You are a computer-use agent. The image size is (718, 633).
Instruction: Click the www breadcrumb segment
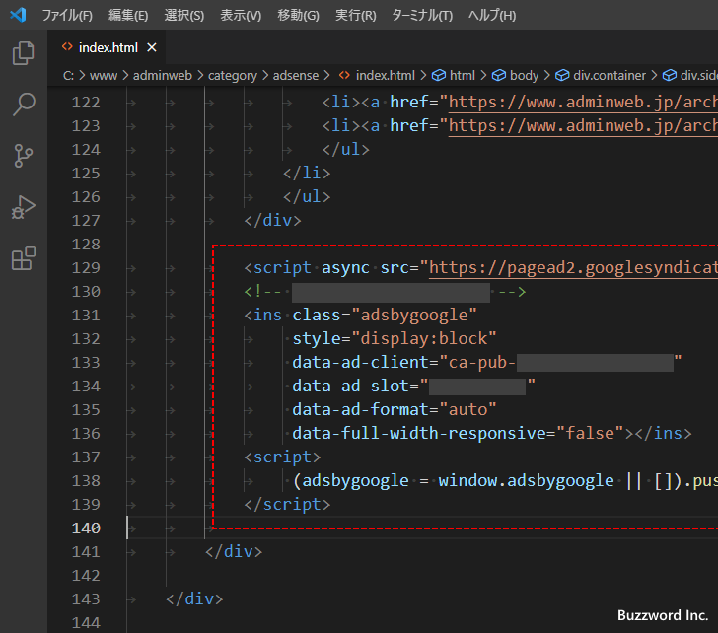tap(104, 76)
